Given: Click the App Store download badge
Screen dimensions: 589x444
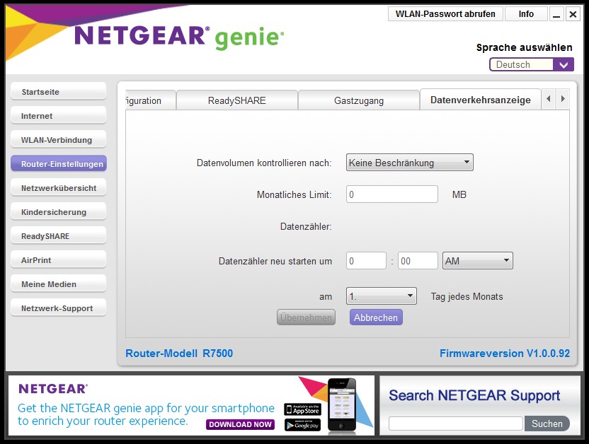Looking at the screenshot, I should point(302,409).
